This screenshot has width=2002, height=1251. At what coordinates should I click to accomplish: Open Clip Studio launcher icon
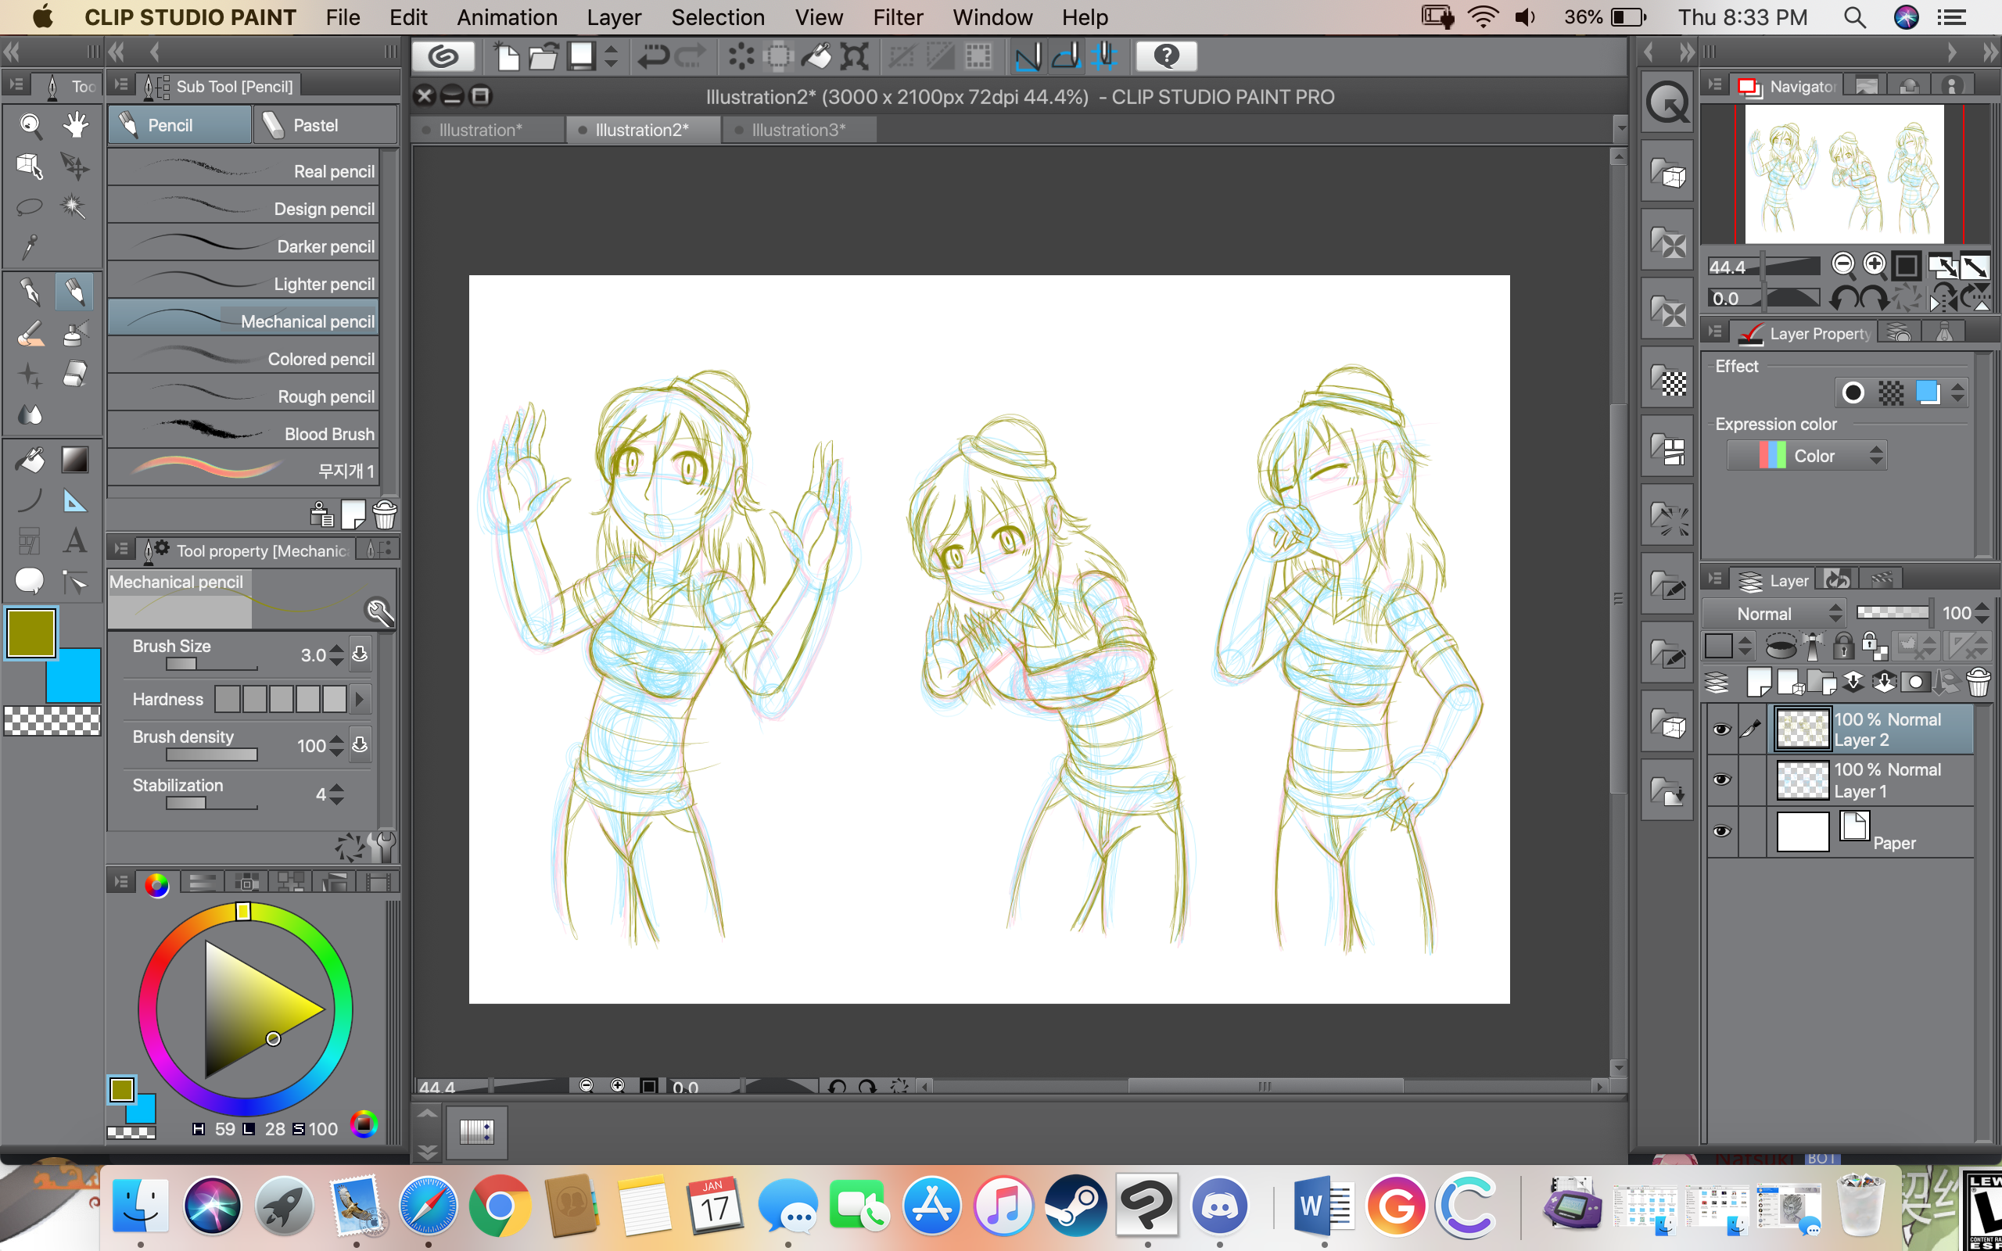(443, 56)
